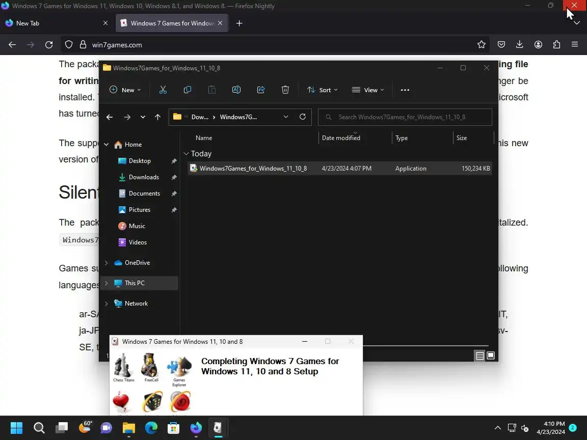Click the pin icon next to Desktop
587x440 pixels.
click(174, 161)
